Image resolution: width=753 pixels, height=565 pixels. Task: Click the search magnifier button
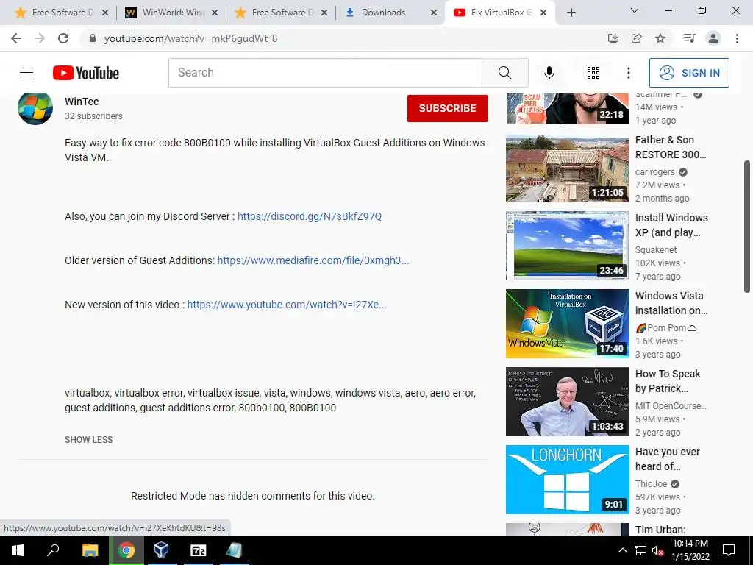[x=504, y=73]
